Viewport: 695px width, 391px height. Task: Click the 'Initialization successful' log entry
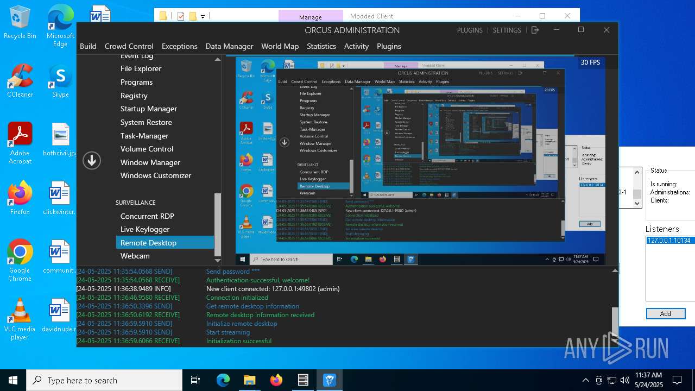tap(239, 341)
